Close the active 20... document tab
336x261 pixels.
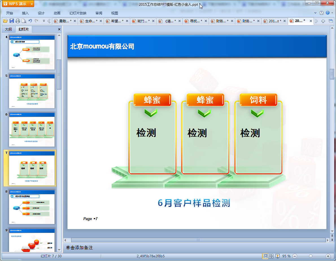click(x=311, y=21)
